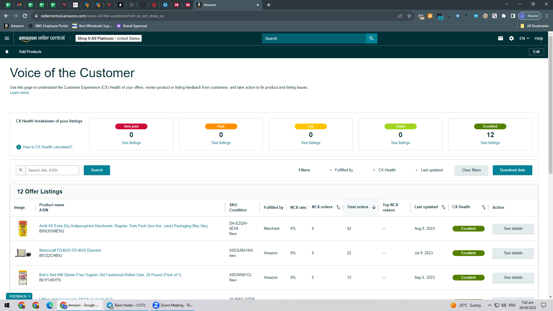Open the Windows Start menu
Viewport: 553px width, 311px height.
[7, 305]
